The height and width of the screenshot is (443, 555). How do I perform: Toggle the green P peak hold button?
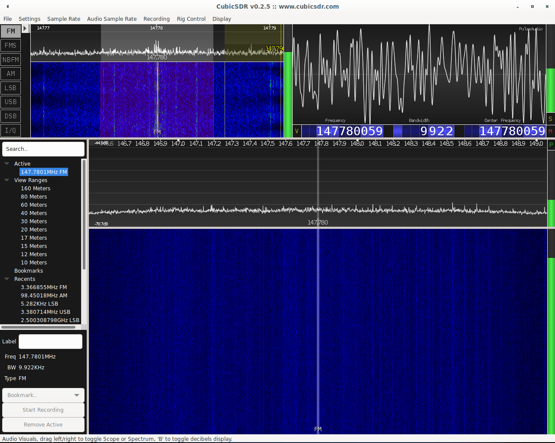click(x=551, y=145)
